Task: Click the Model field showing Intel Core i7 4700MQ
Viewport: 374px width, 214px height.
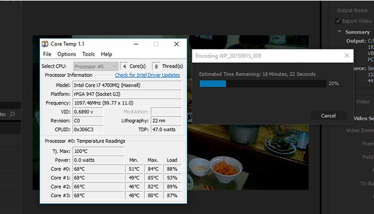Action: coord(127,85)
